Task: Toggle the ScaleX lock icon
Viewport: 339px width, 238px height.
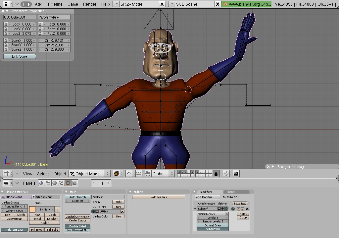Action: tap(6, 40)
